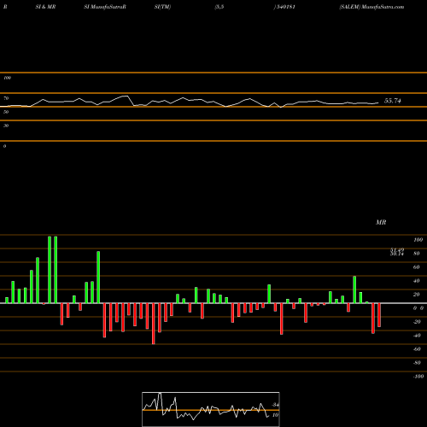This screenshot has width=427, height=427.
Task: Click the 51.49 value next to the MR axis
Action: pyautogui.click(x=397, y=249)
